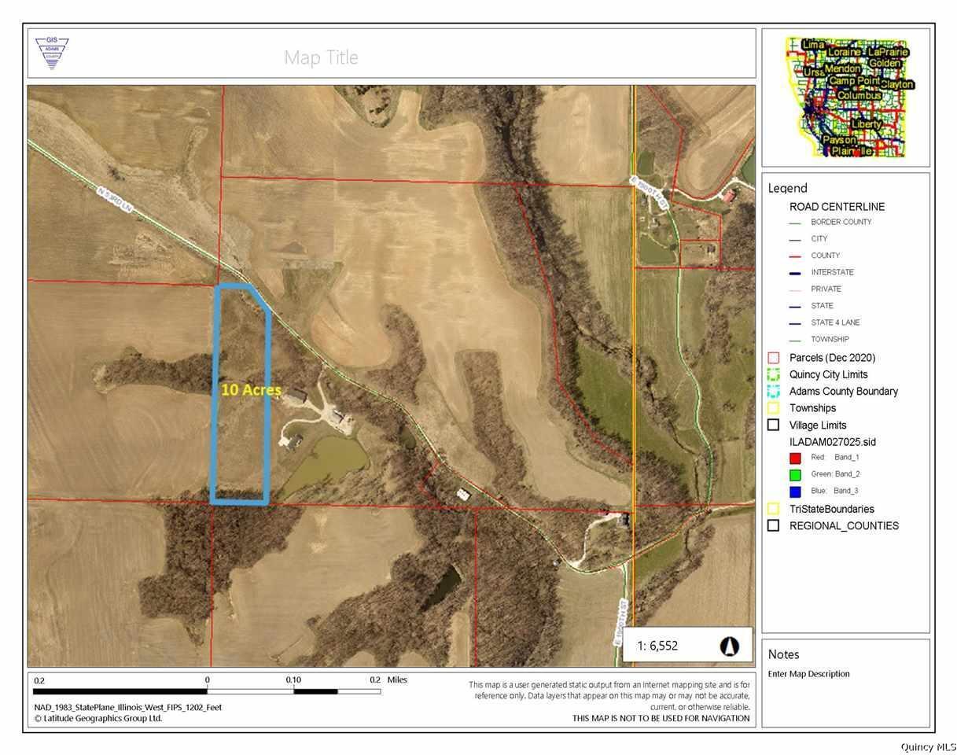Click the NOT TO BE USED FOR NAVIGATION notice
Viewport: 957px width, 755px height.
(661, 718)
